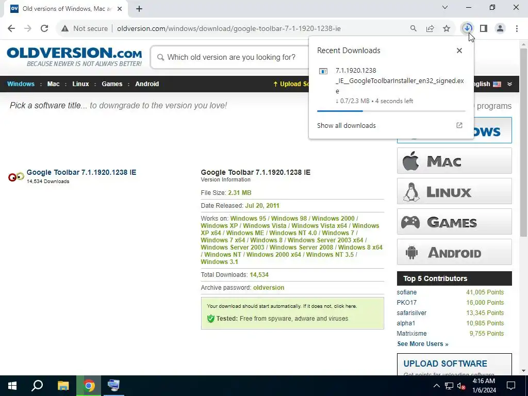Open contributor safarisilver's profile
The height and width of the screenshot is (396, 528).
point(411,313)
